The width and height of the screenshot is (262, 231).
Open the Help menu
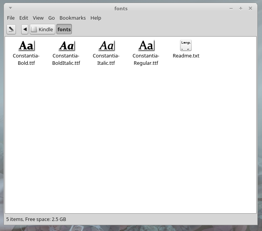pos(96,18)
